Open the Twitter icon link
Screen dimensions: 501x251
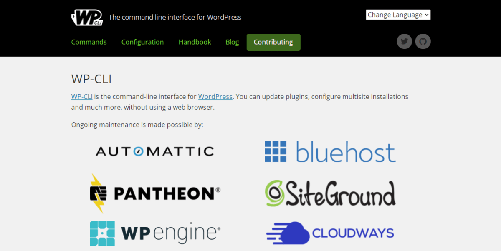click(x=404, y=41)
